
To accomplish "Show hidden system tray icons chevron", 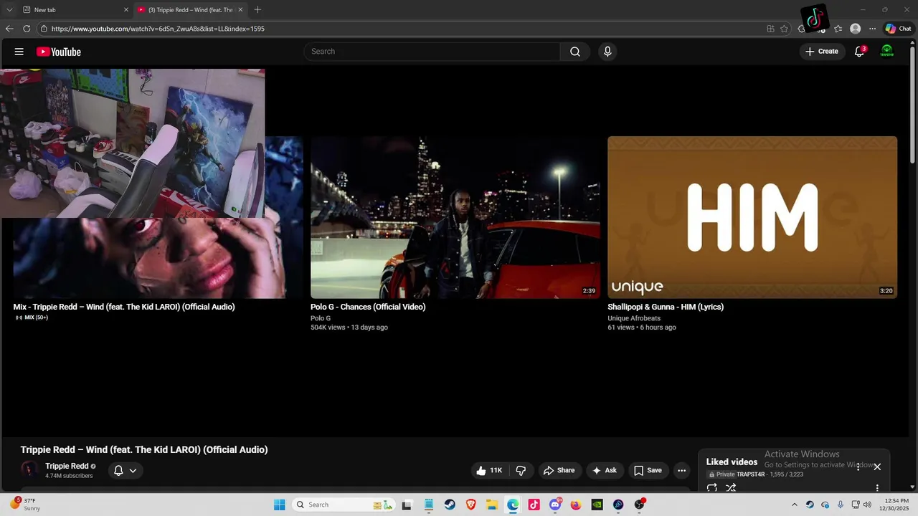I will (794, 505).
